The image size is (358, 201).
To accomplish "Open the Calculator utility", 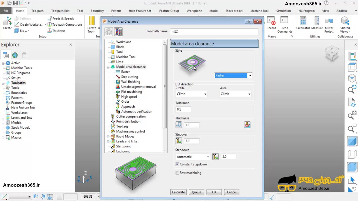I will click(303, 23).
